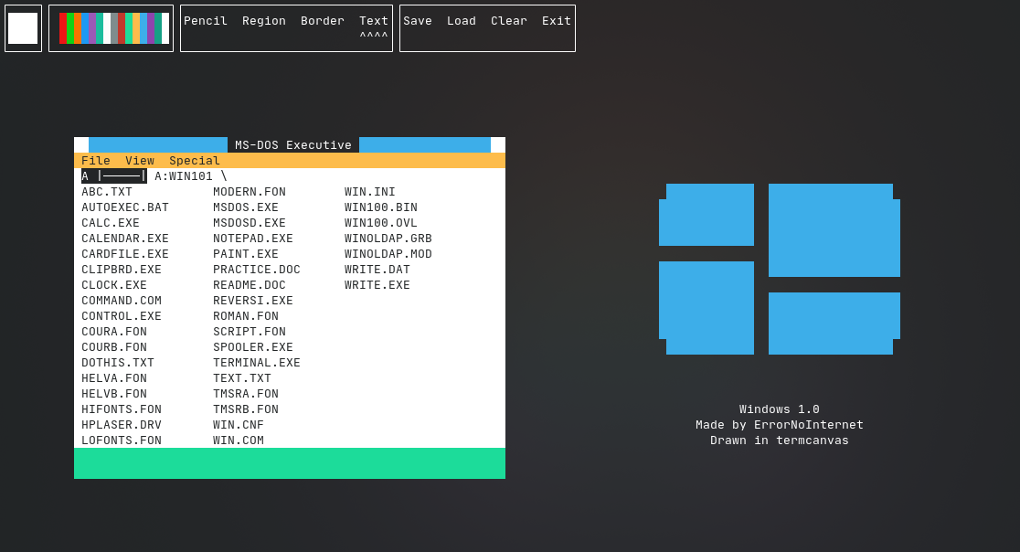Viewport: 1020px width, 552px height.
Task: Click the Made by ErrorNoInternet text
Action: click(780, 425)
